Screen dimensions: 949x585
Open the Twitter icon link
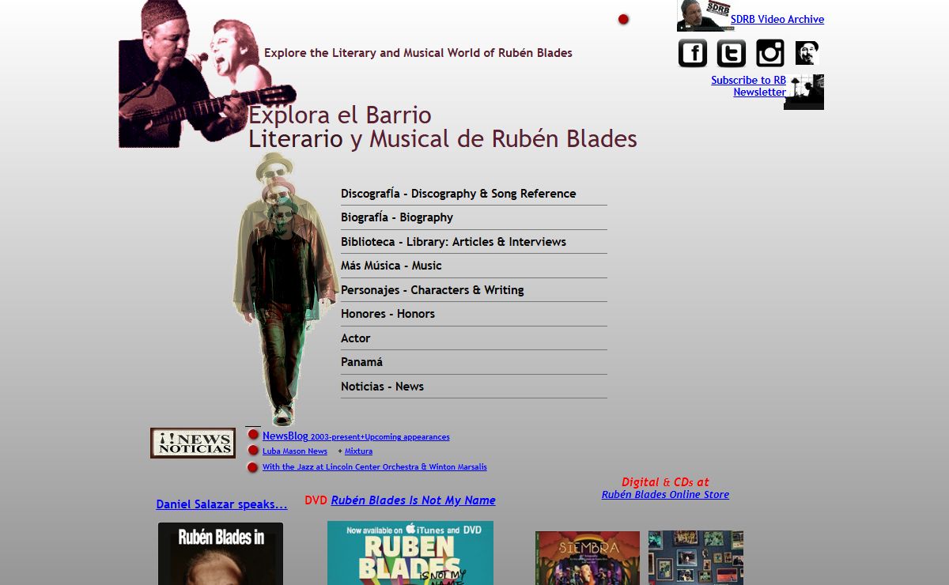pos(732,53)
